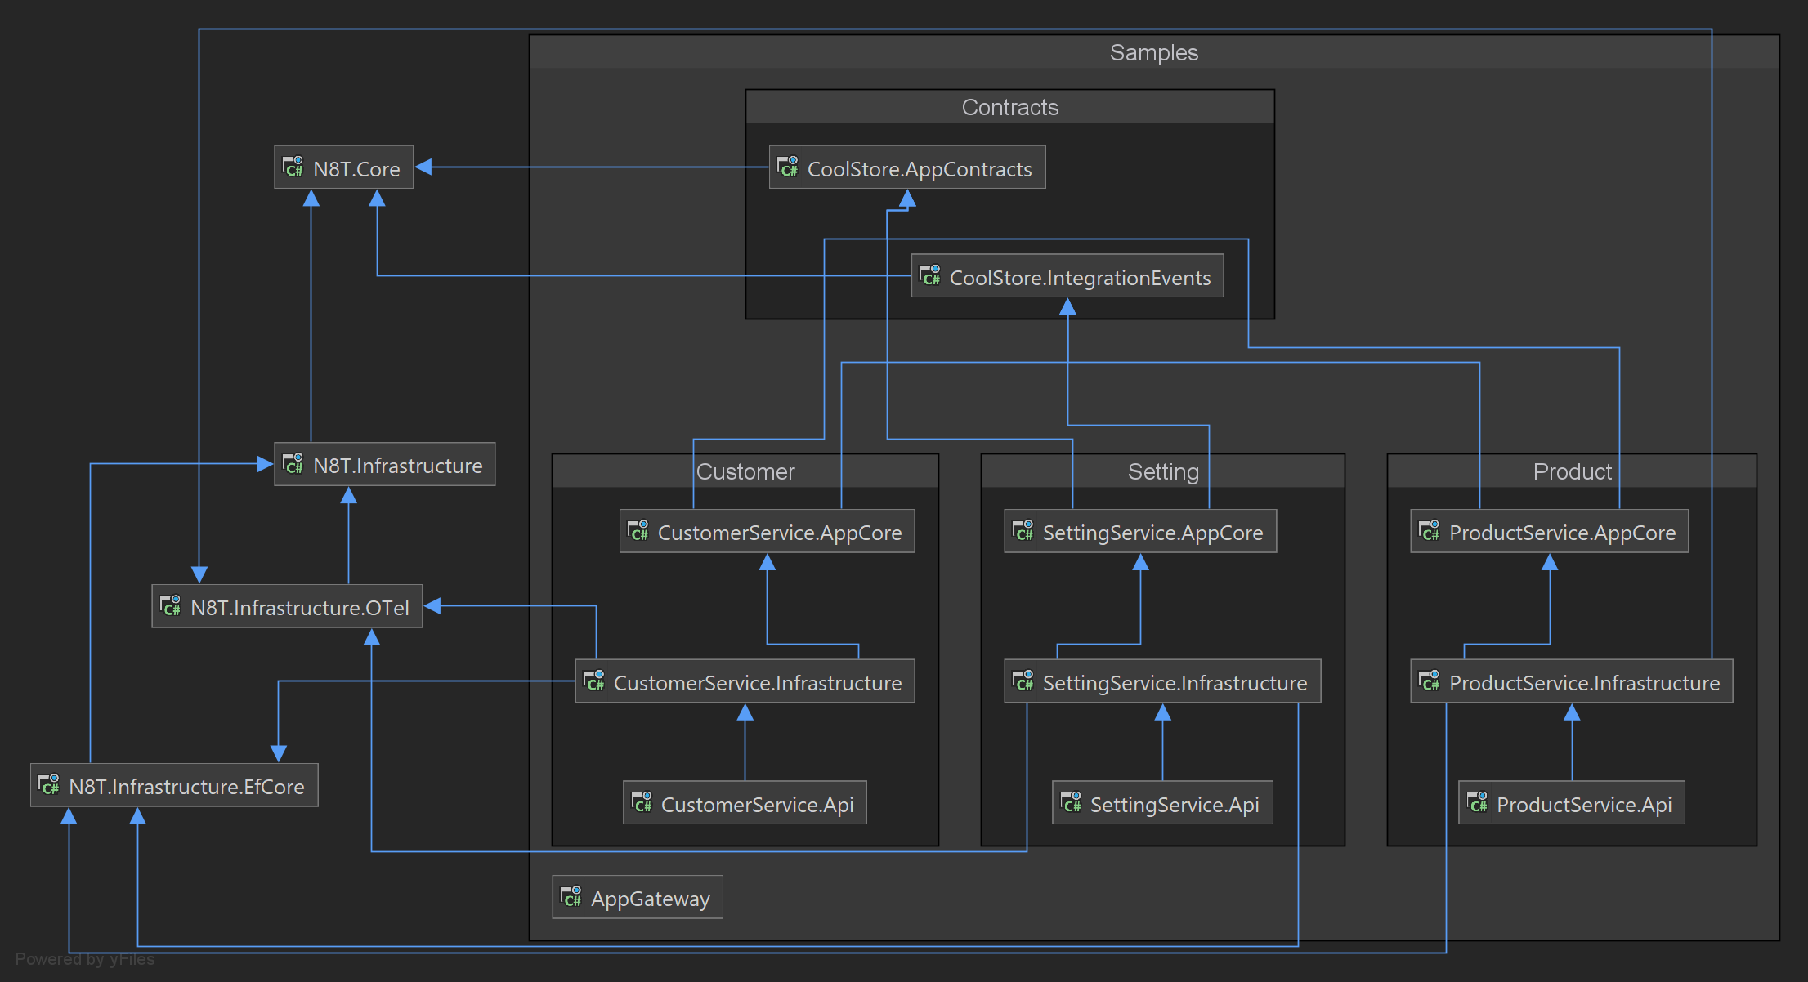Click the C# icon next to AppGateway
The image size is (1808, 982).
[x=571, y=896]
